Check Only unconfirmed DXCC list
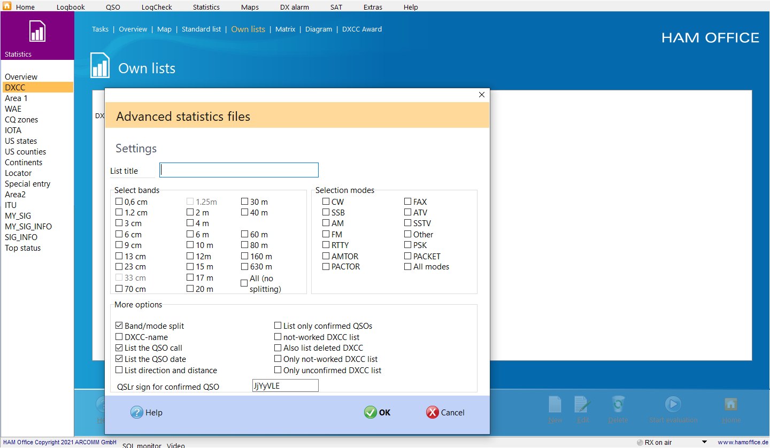Image resolution: width=770 pixels, height=448 pixels. (x=278, y=370)
